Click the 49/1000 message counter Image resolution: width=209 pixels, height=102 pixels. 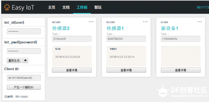point(56,22)
